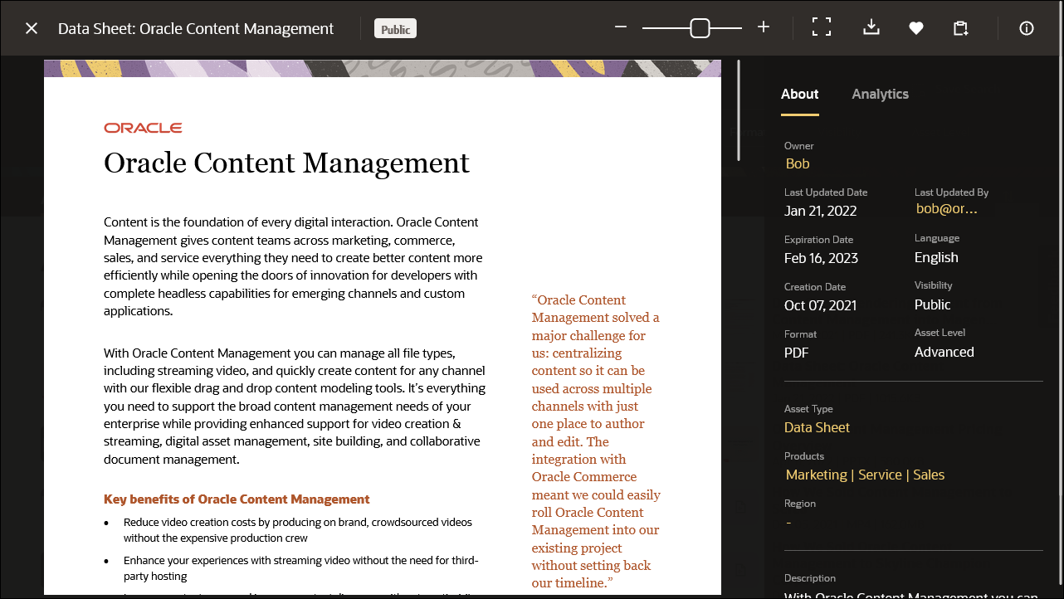The image size is (1064, 599).
Task: Click the 'PDF' format value
Action: click(x=797, y=353)
